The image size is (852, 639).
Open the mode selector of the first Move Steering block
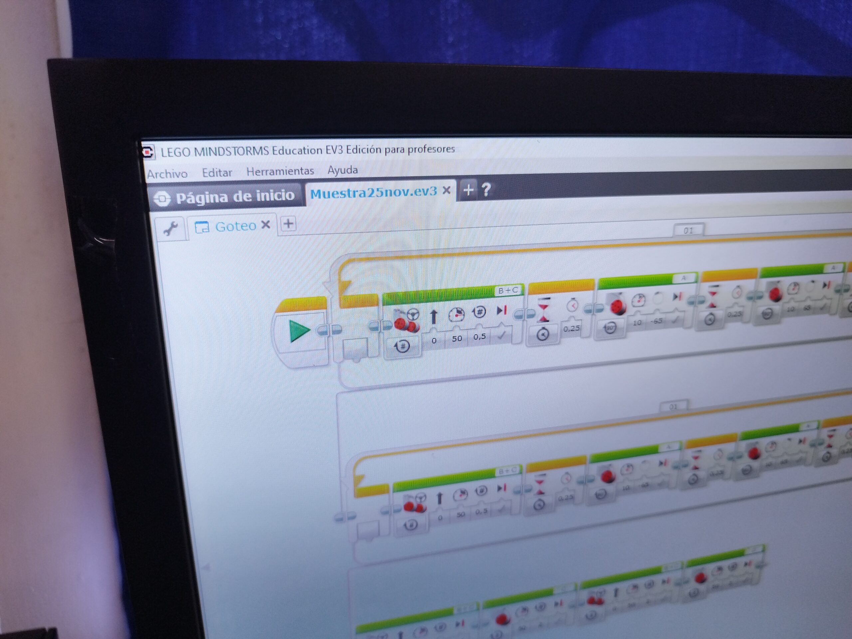coord(402,346)
